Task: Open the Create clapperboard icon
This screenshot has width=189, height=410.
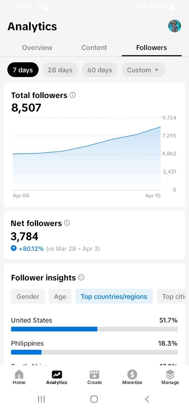Action: 94,374
